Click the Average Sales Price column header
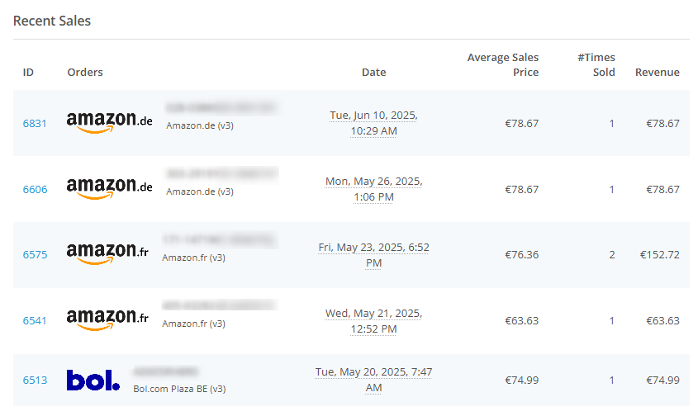Viewport: 698px width, 416px height. 502,64
